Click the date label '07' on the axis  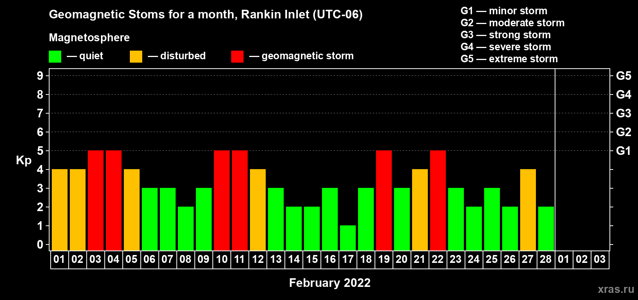[x=167, y=259]
